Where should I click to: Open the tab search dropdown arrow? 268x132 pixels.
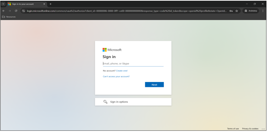pos(3,4)
